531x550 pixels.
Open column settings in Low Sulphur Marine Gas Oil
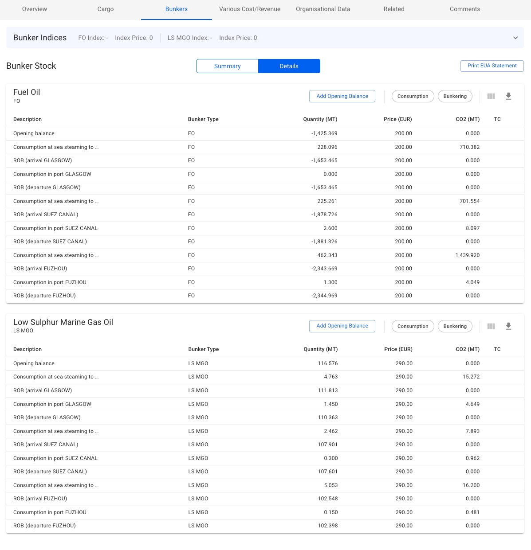coord(491,326)
